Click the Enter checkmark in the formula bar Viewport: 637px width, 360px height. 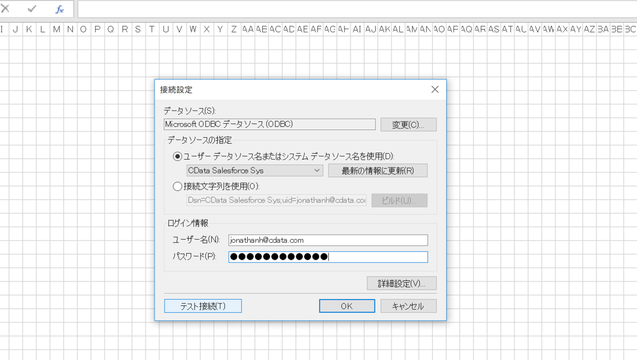point(32,8)
